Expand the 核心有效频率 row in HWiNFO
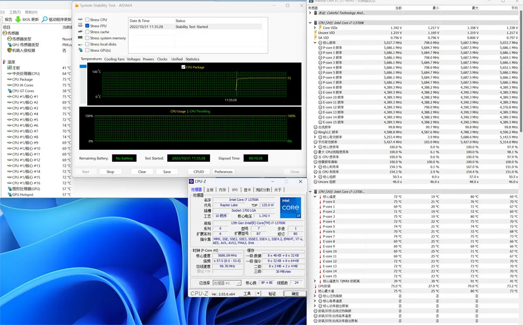523x325 pixels. click(315, 137)
